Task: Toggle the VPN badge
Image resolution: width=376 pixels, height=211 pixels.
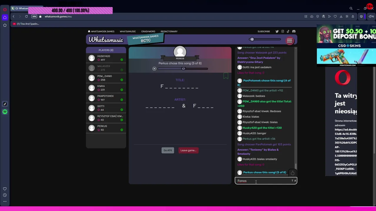Action: (x=34, y=16)
